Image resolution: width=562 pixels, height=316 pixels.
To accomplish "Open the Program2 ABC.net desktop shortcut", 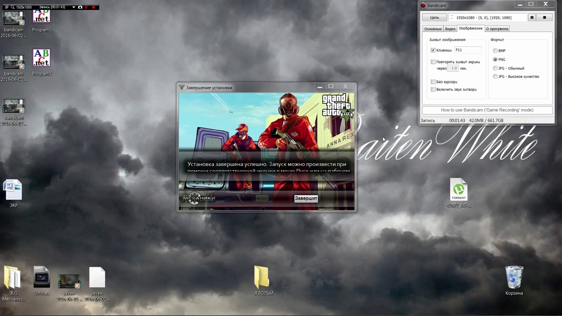I will [x=41, y=62].
